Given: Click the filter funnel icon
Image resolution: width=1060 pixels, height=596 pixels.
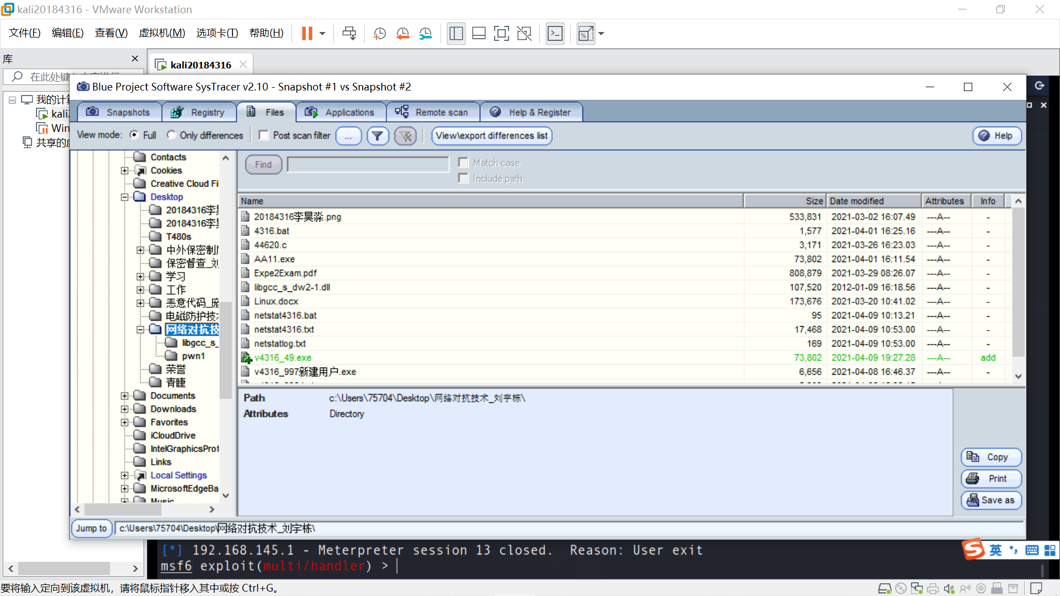Looking at the screenshot, I should point(378,136).
